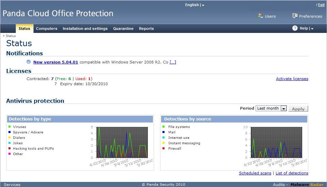Click the red Firewall legend marker
Screen dimensions: 327x187
[163, 149]
